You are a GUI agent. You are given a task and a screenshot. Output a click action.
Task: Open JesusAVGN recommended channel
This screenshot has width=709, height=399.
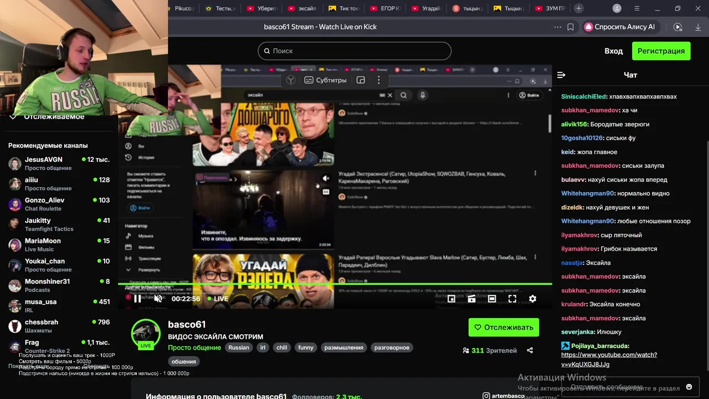[59, 163]
